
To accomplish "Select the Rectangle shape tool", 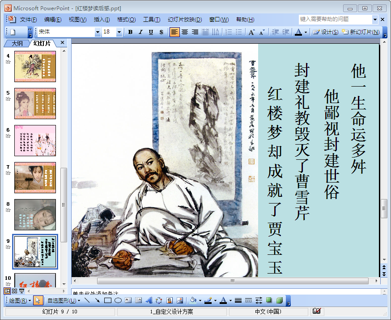I will [x=108, y=300].
